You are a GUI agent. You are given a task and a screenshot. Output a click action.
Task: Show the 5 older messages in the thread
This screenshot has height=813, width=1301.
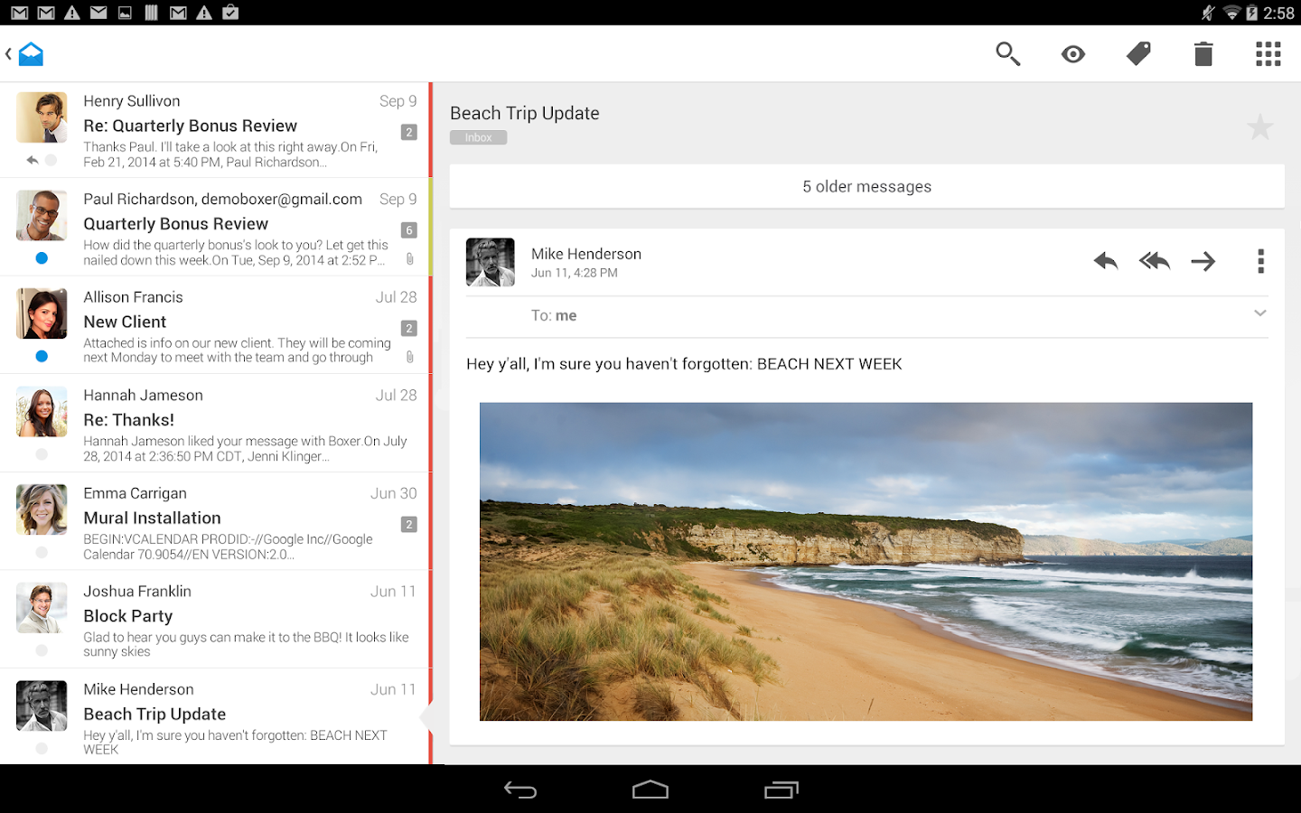(866, 186)
